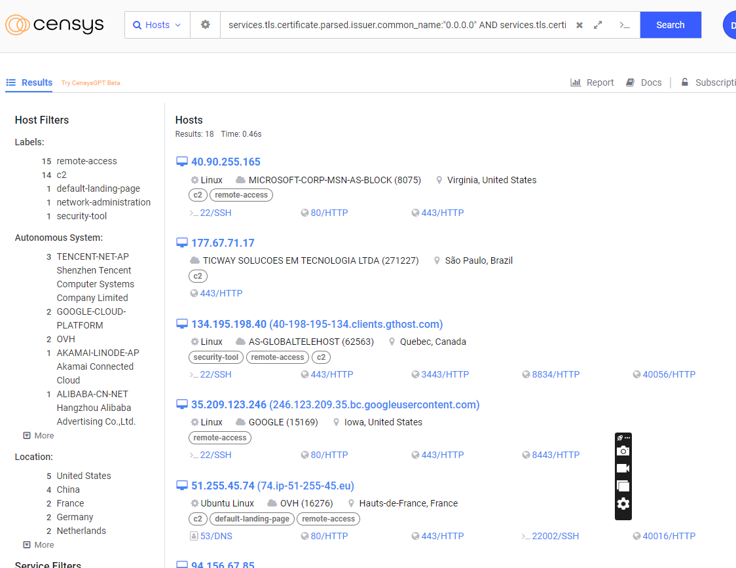736x568 pixels.
Task: Open the Hosts search type dropdown
Action: [157, 25]
